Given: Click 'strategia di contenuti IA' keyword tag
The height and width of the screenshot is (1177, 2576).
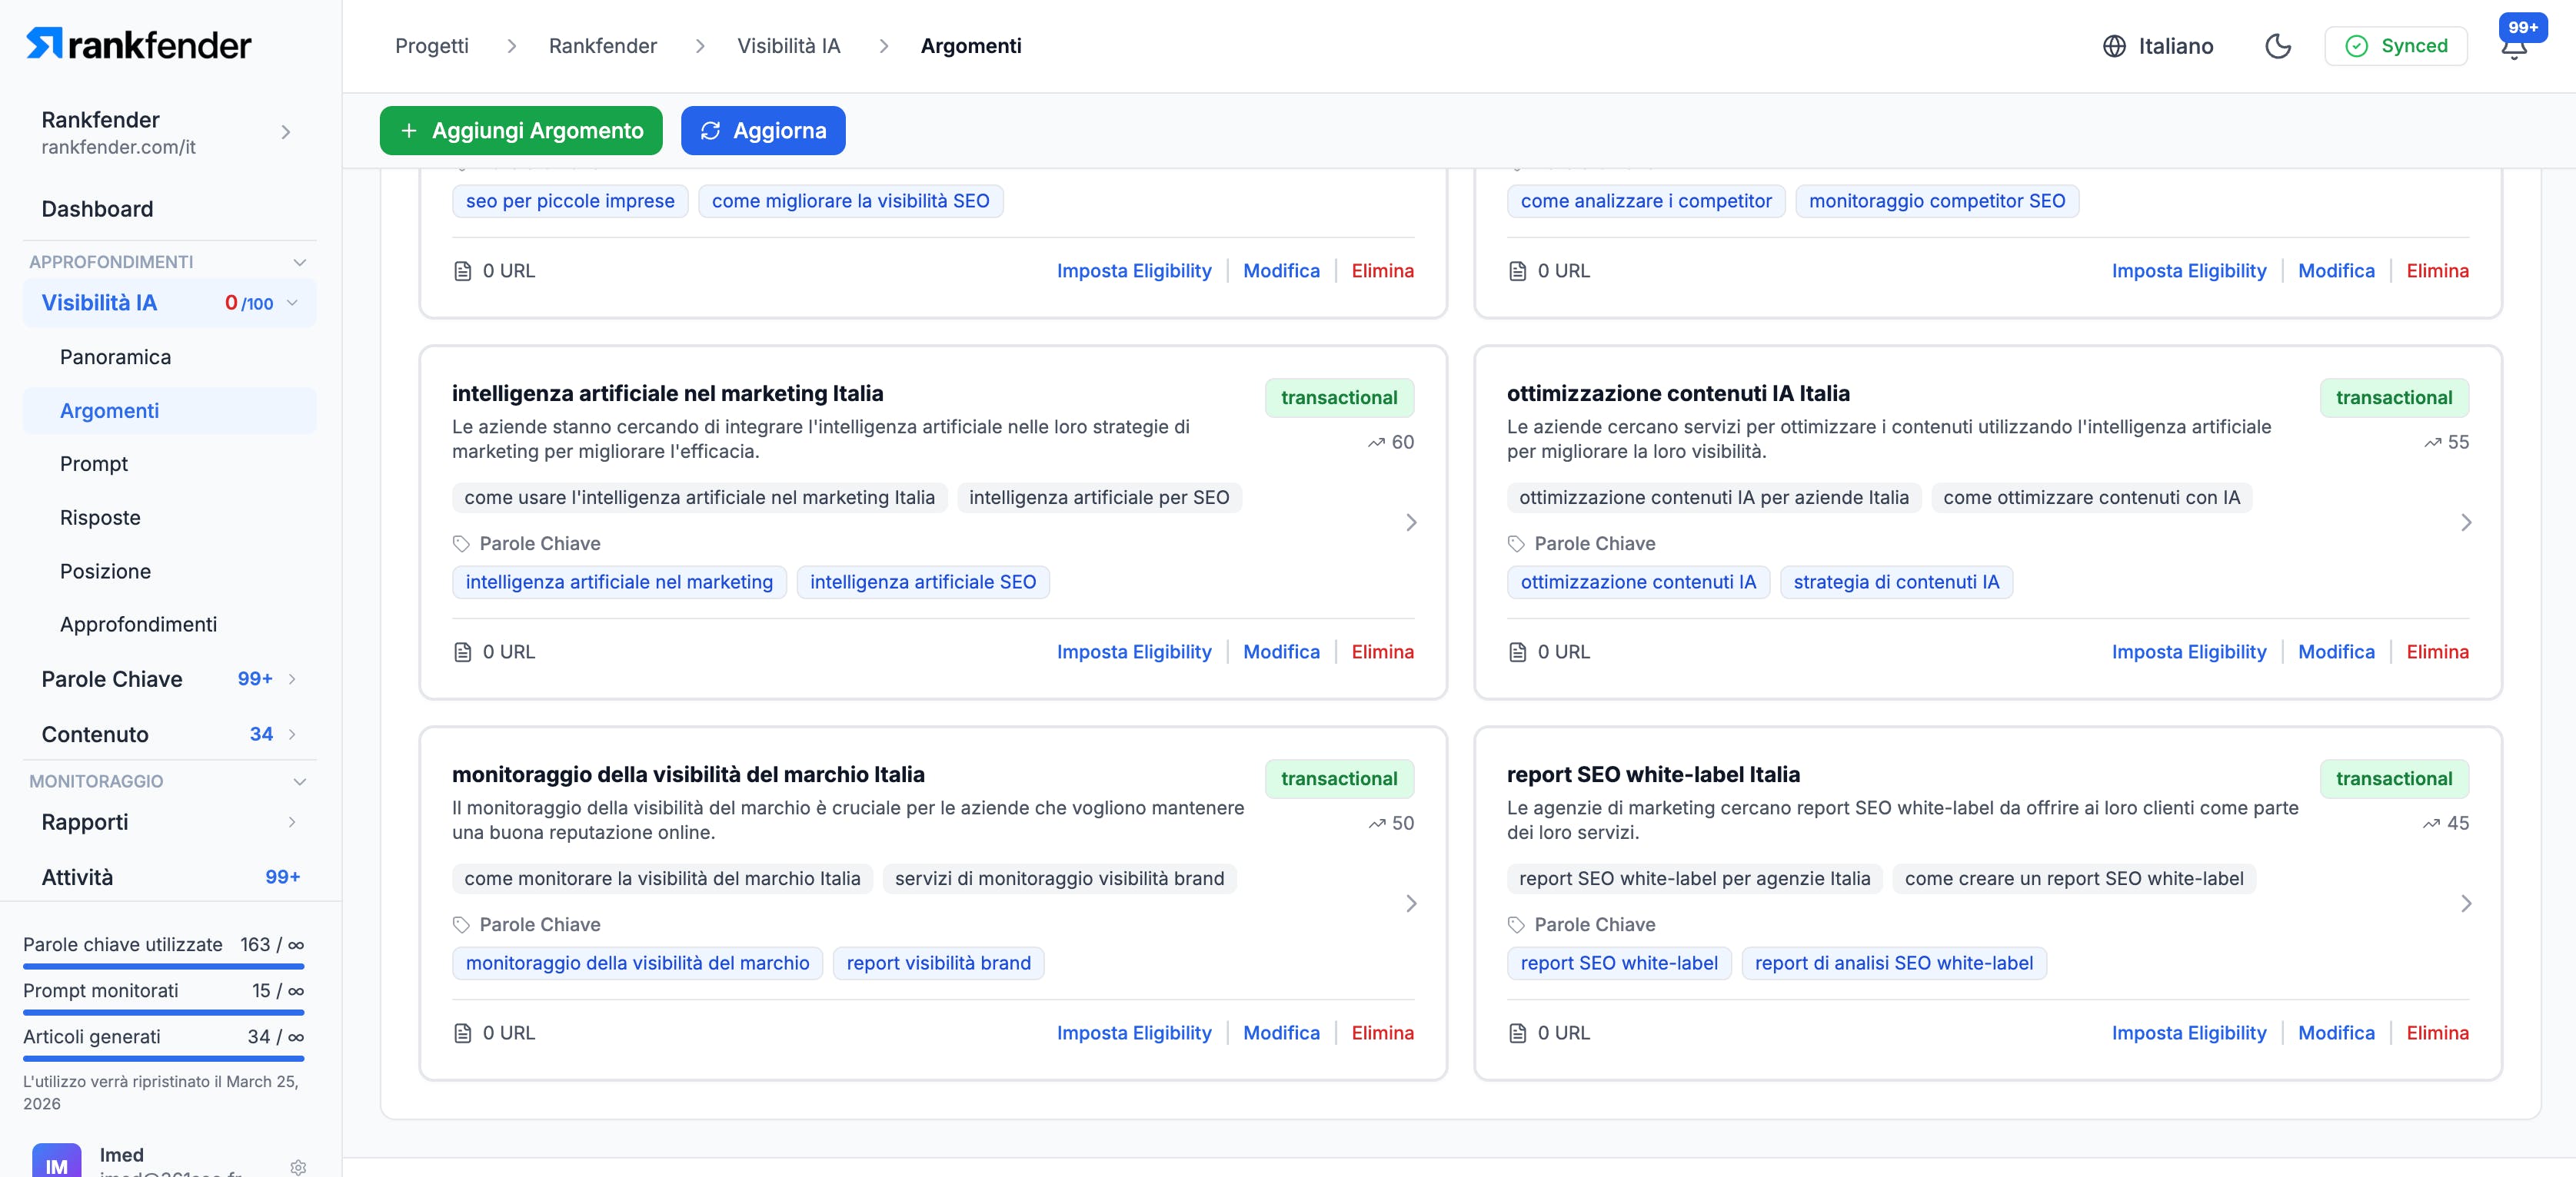Looking at the screenshot, I should point(1895,582).
